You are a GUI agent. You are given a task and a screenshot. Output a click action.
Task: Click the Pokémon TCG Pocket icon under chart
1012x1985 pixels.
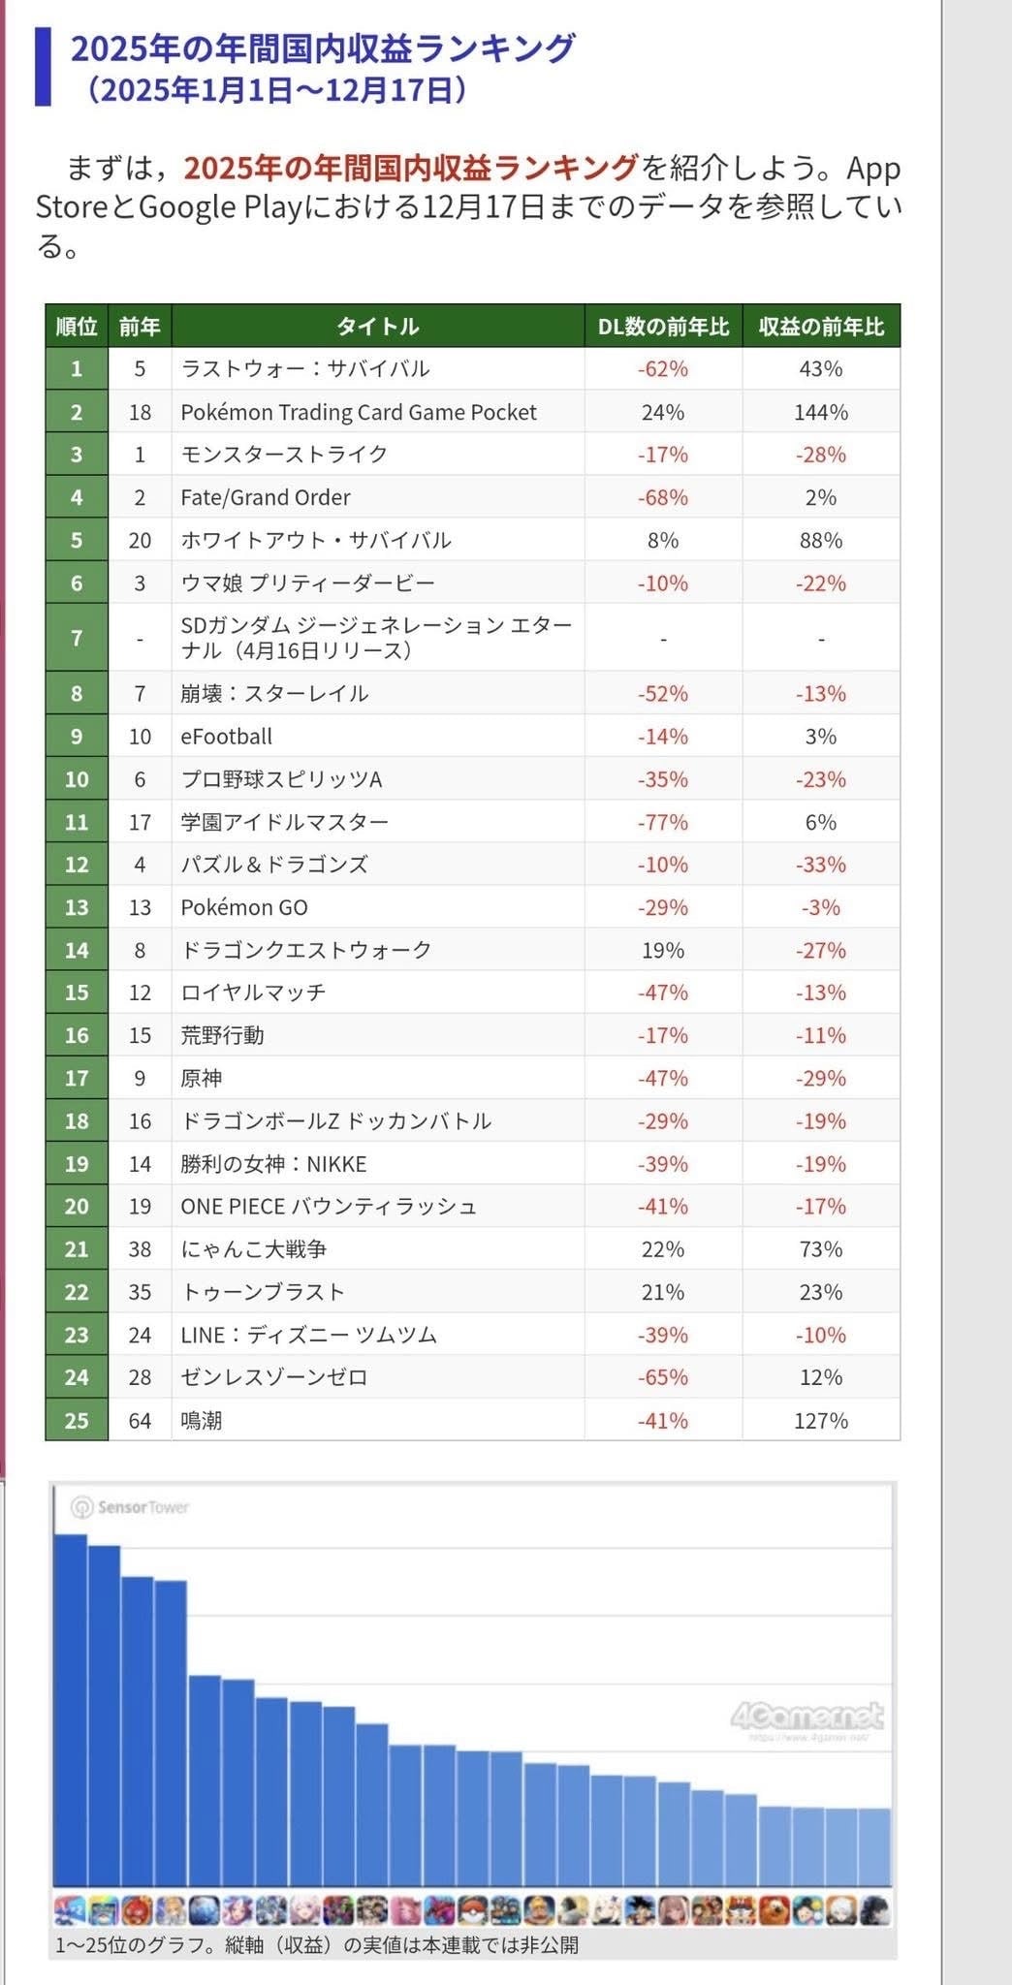[x=104, y=1909]
